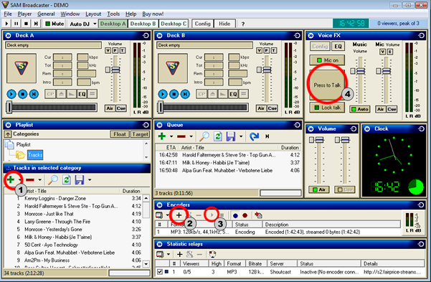Open the Encoders view dropdown arrow
Image resolution: width=431 pixels, height=282 pixels.
click(x=167, y=215)
